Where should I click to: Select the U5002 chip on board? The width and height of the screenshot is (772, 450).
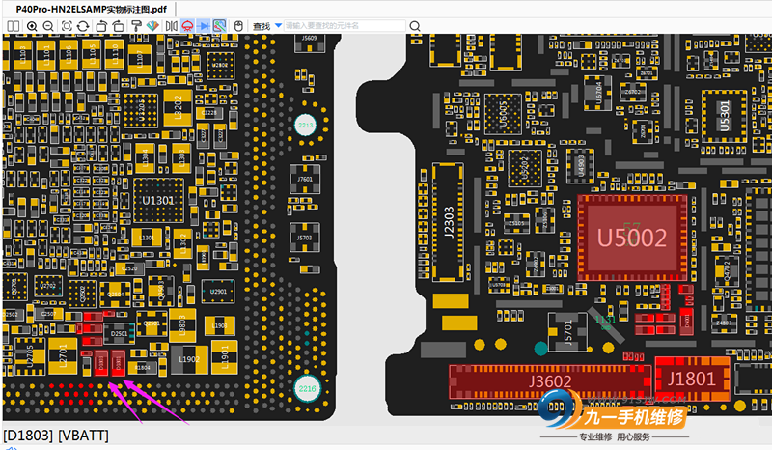632,239
